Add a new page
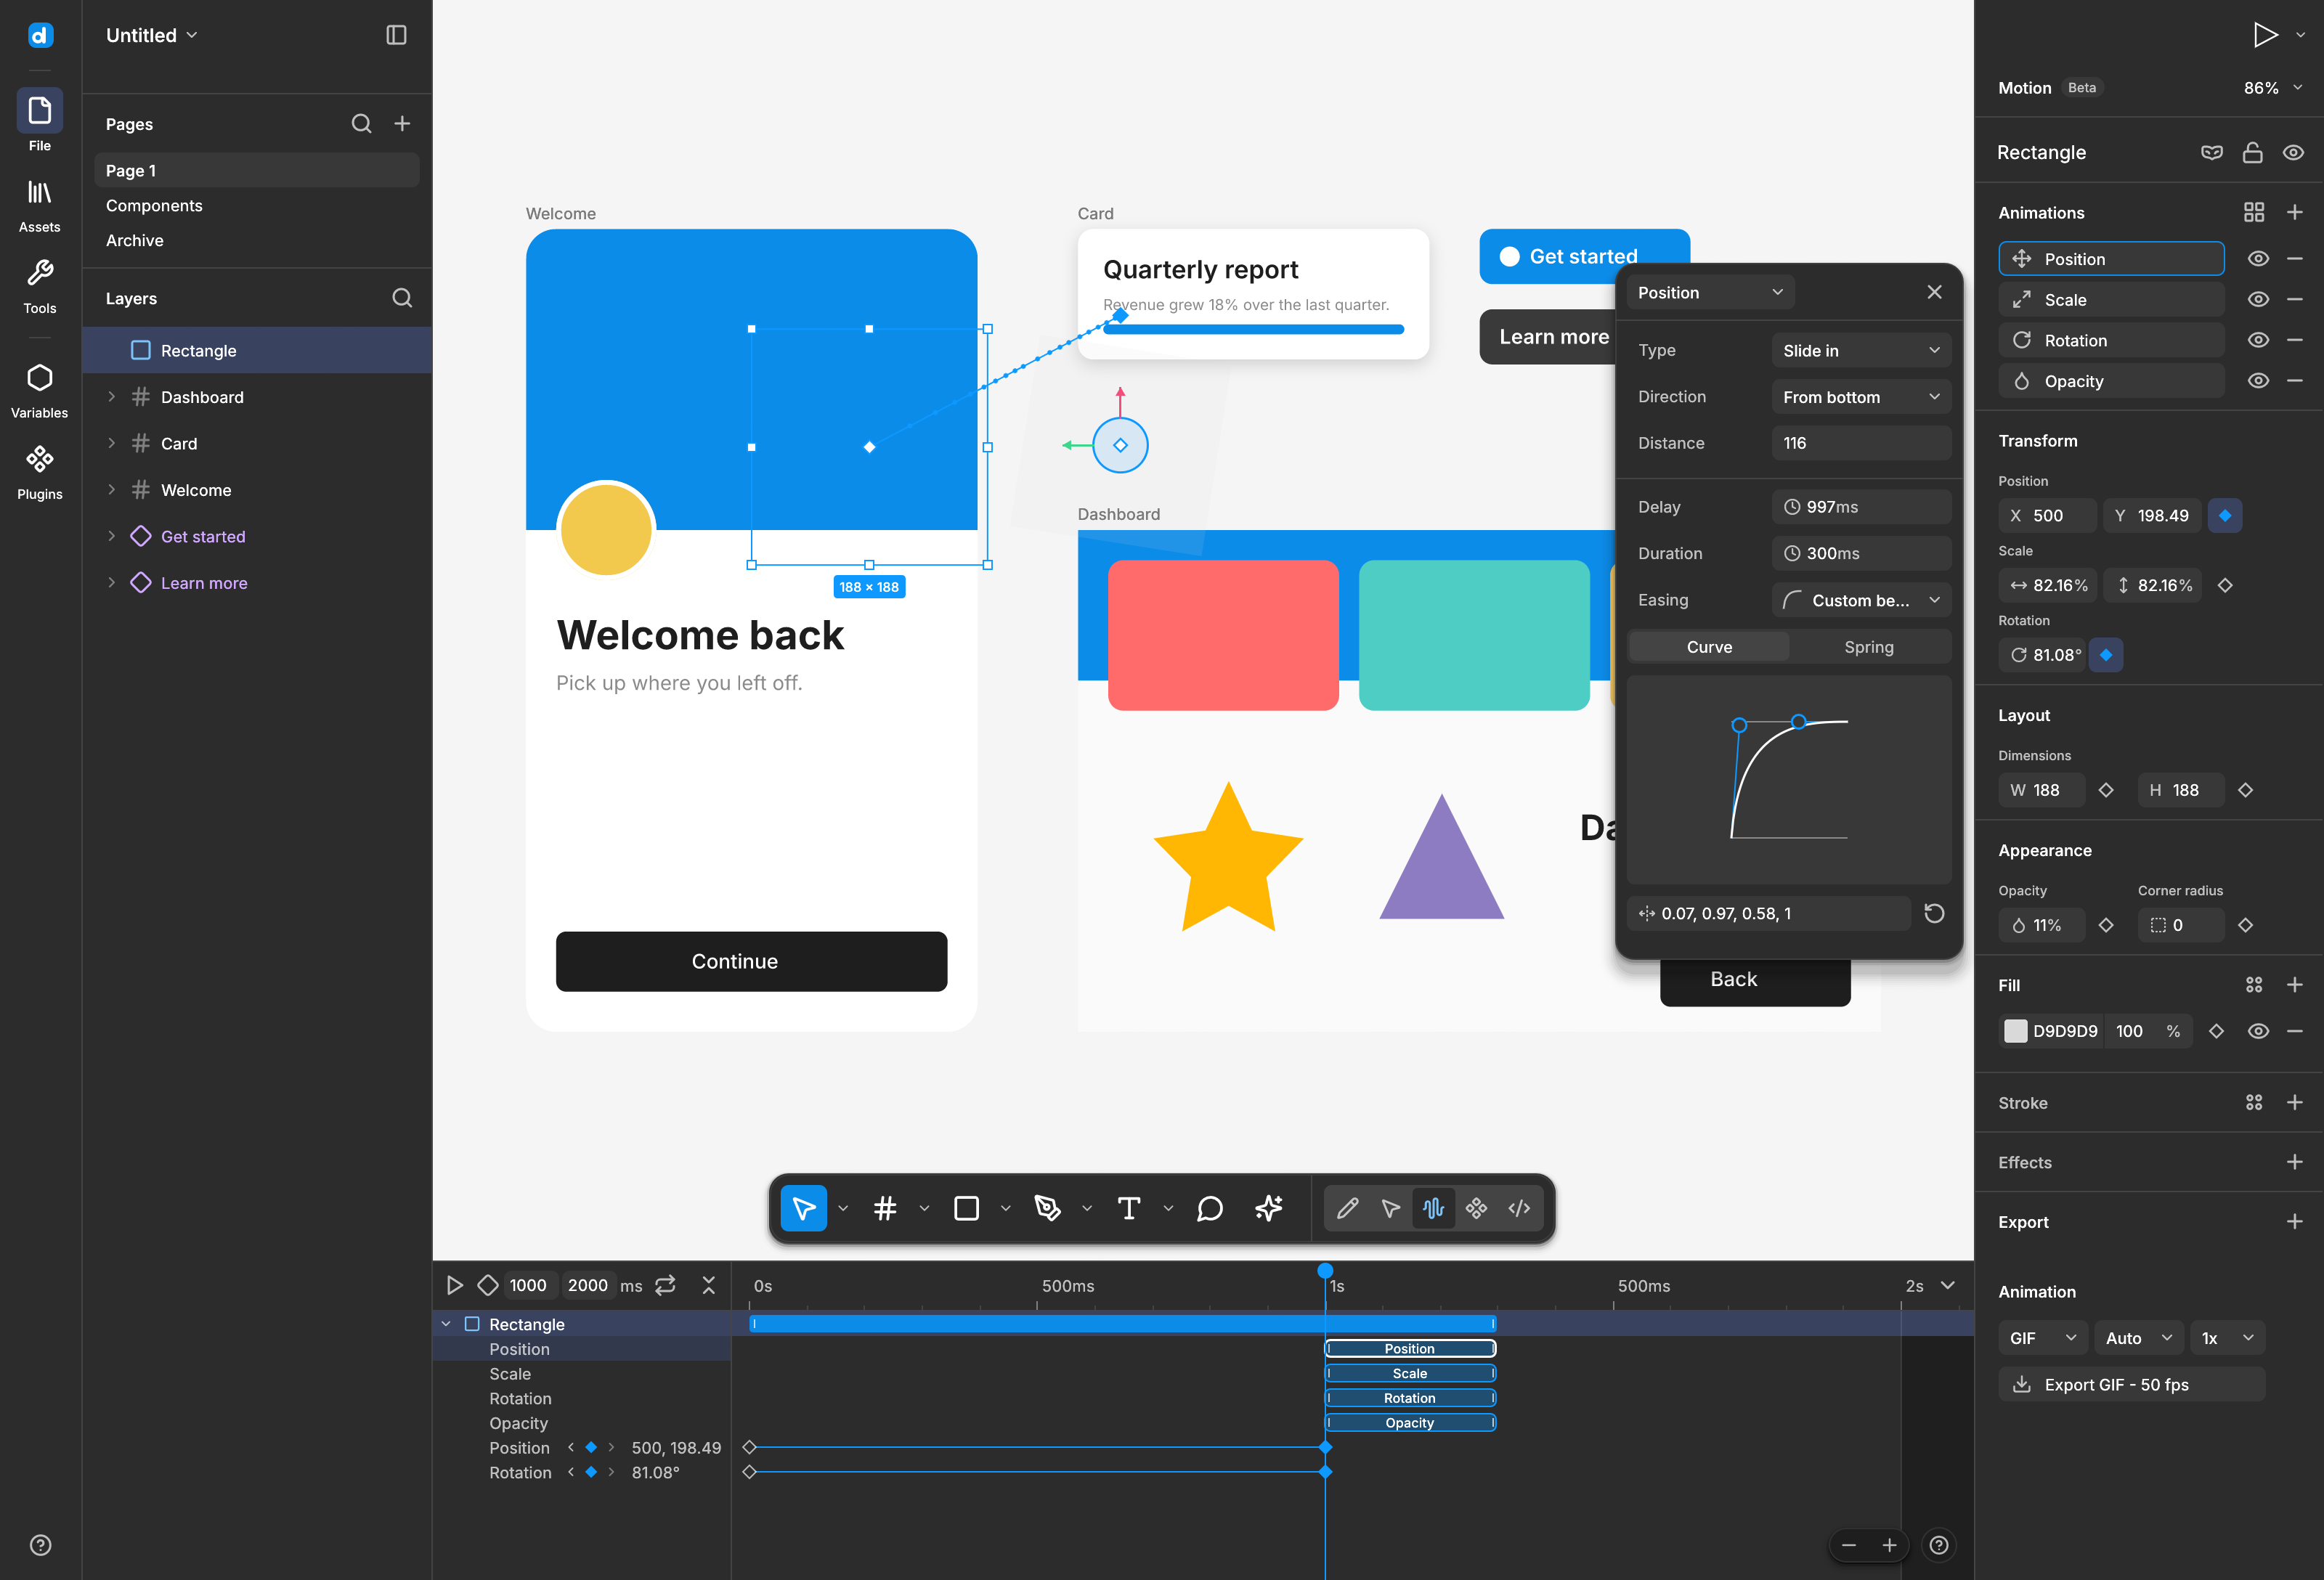 pos(402,124)
